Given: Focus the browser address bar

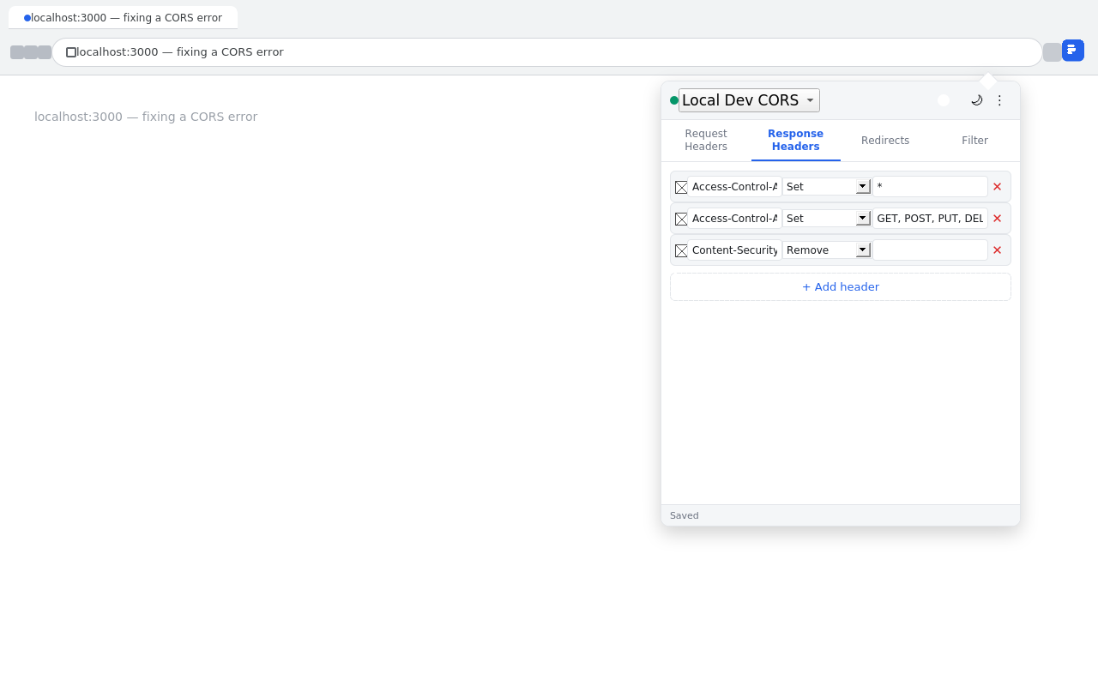Looking at the screenshot, I should tap(547, 52).
